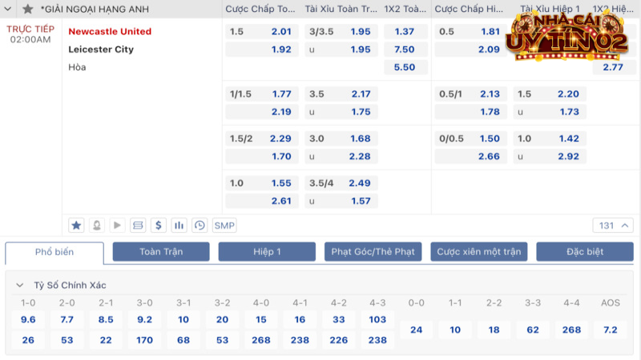Viewport: 641px width, 360px height.
Task: Select the Hiệp 1 tab
Action: [267, 252]
